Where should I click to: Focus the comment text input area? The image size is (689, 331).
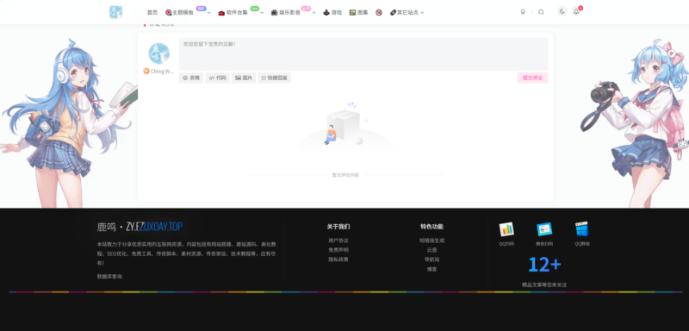click(363, 54)
